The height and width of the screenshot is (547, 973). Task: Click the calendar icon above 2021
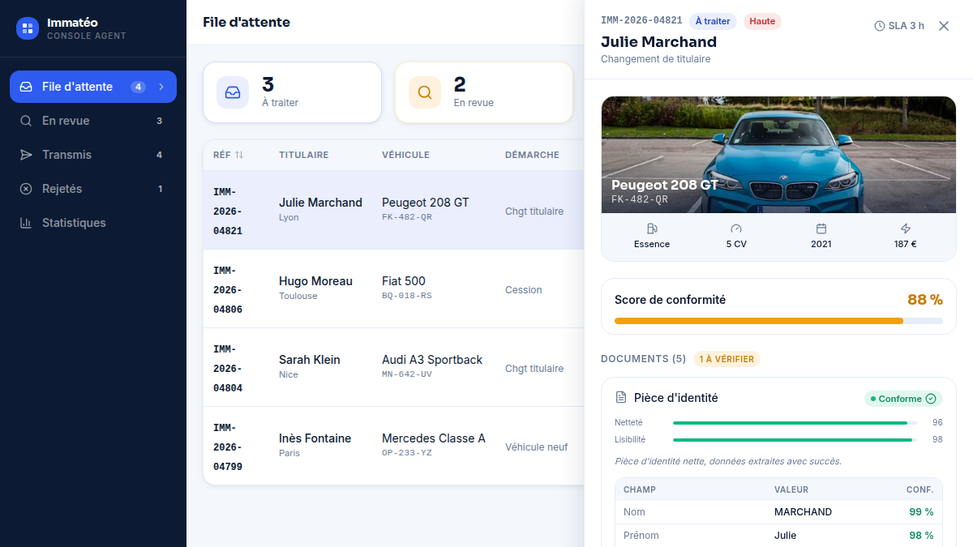[821, 229]
